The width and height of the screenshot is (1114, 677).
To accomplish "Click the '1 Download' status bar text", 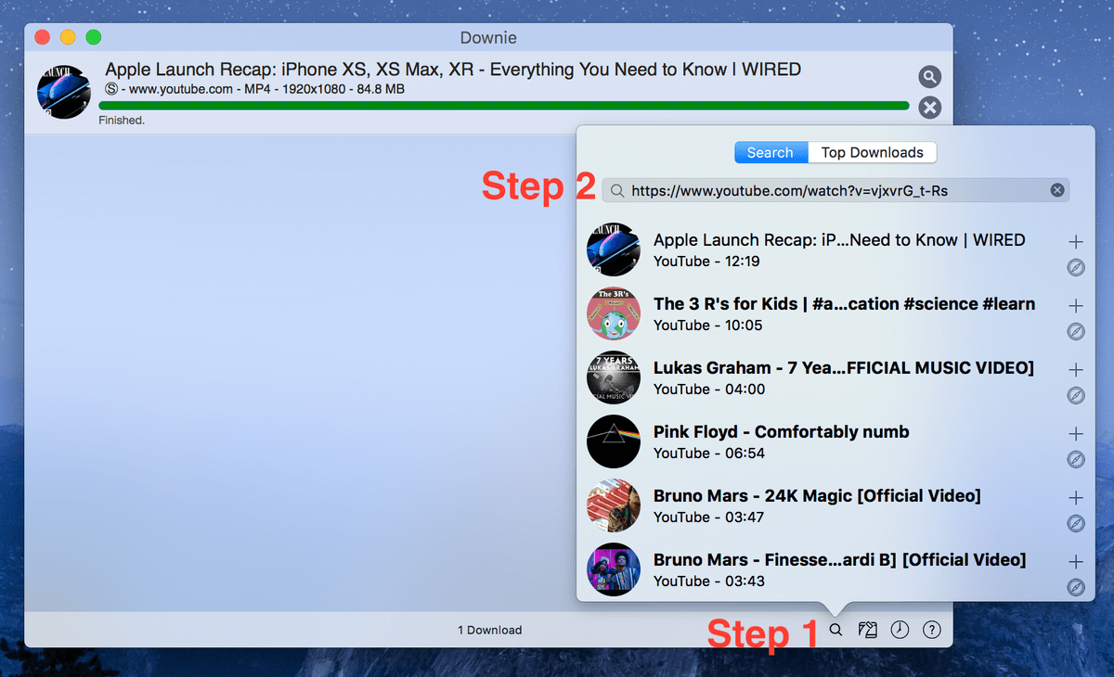I will [x=489, y=630].
